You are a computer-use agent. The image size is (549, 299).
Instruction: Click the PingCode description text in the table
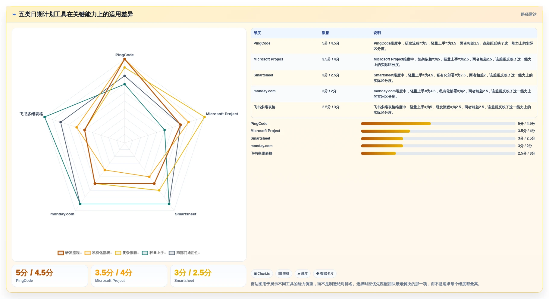click(x=453, y=46)
